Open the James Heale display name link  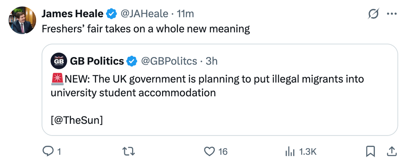[73, 14]
